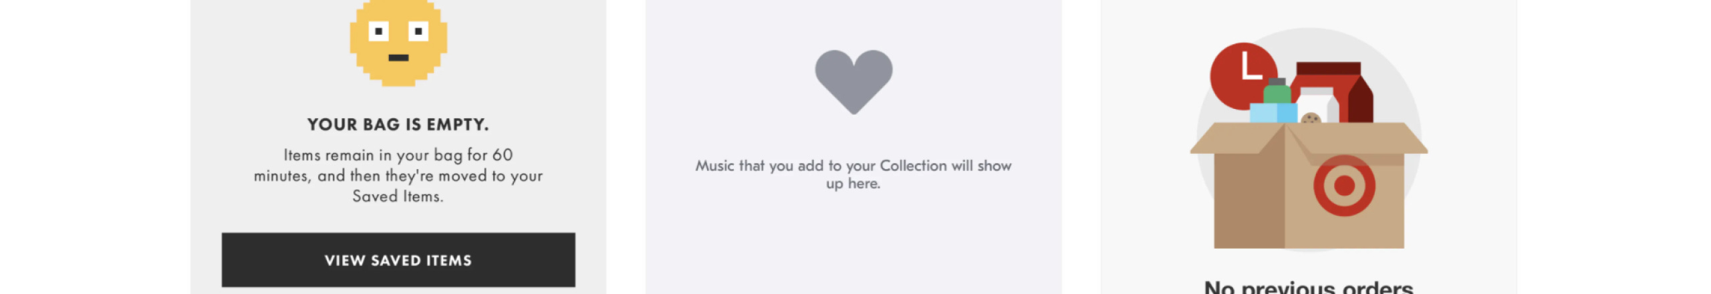Screen dimensions: 1711x294
Task: Click the View Saved Items button
Action: pos(398,260)
